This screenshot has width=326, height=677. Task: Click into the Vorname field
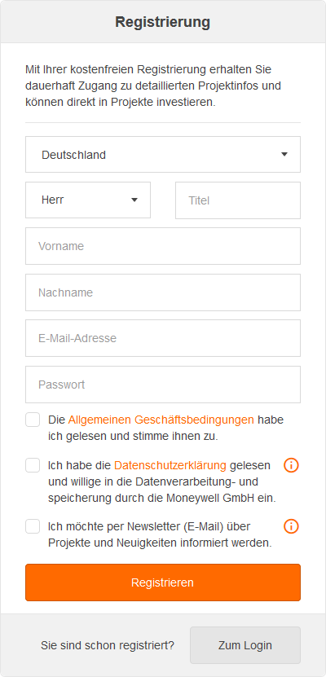point(163,246)
